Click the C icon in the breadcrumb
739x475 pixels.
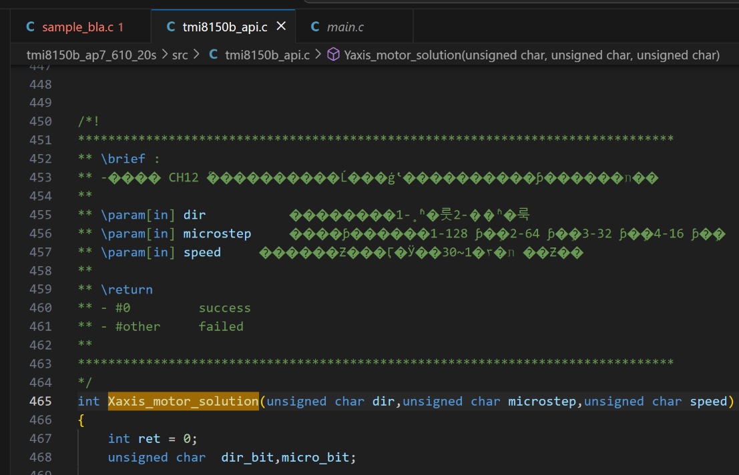point(214,55)
